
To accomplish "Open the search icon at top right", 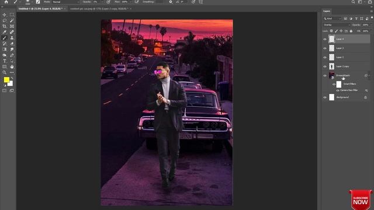I will 353,2.
